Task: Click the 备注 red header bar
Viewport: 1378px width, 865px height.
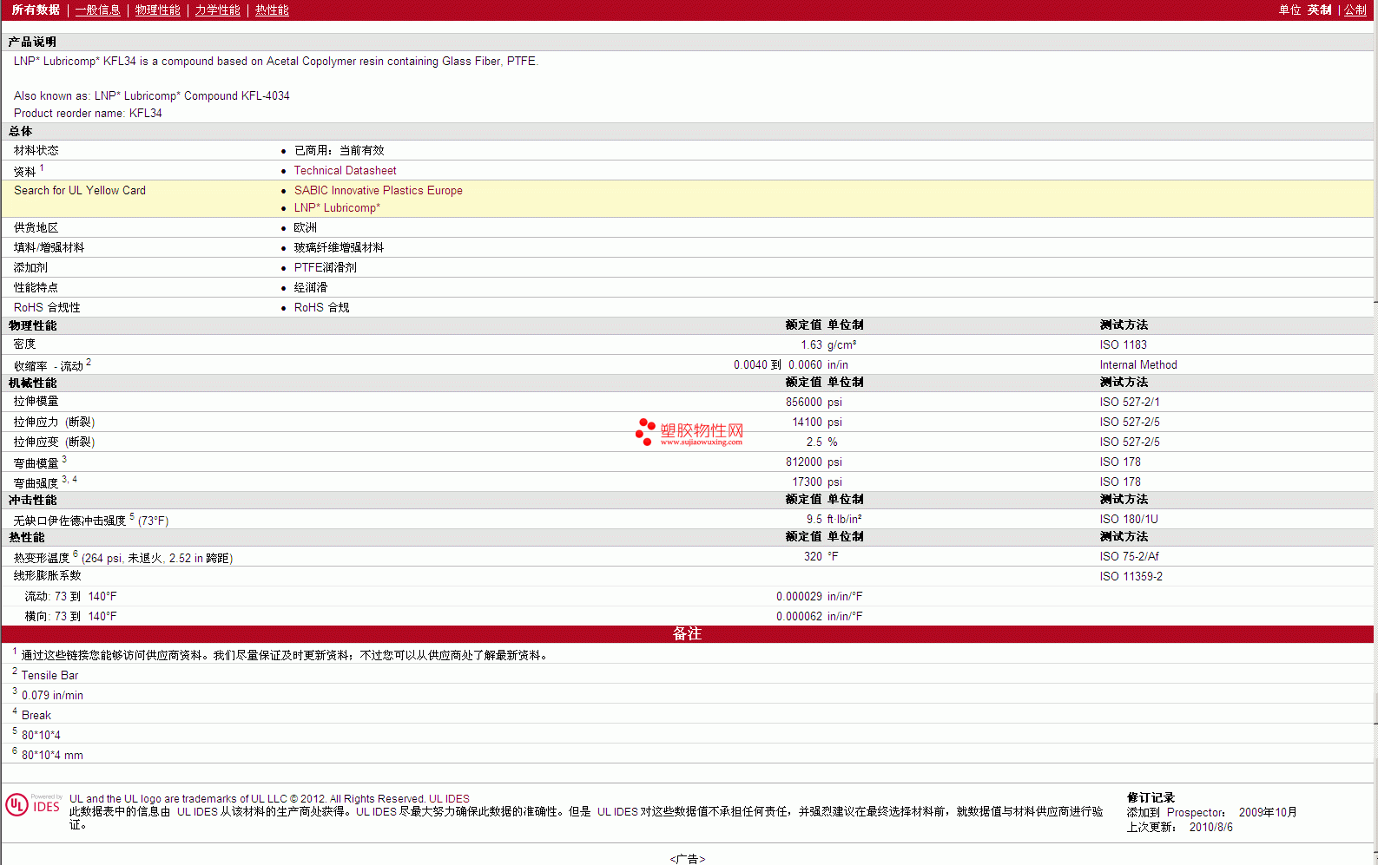Action: coord(687,634)
